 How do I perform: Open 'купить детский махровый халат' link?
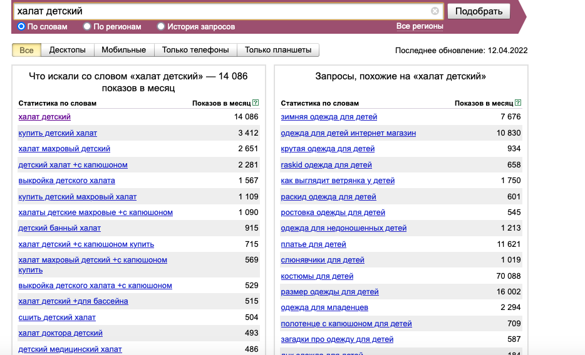tap(78, 197)
